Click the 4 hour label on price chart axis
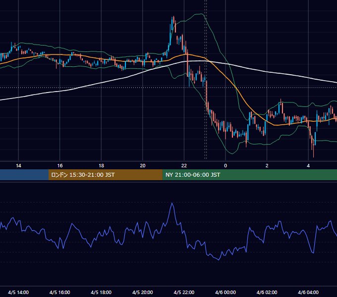The image size is (337, 297). (308, 166)
